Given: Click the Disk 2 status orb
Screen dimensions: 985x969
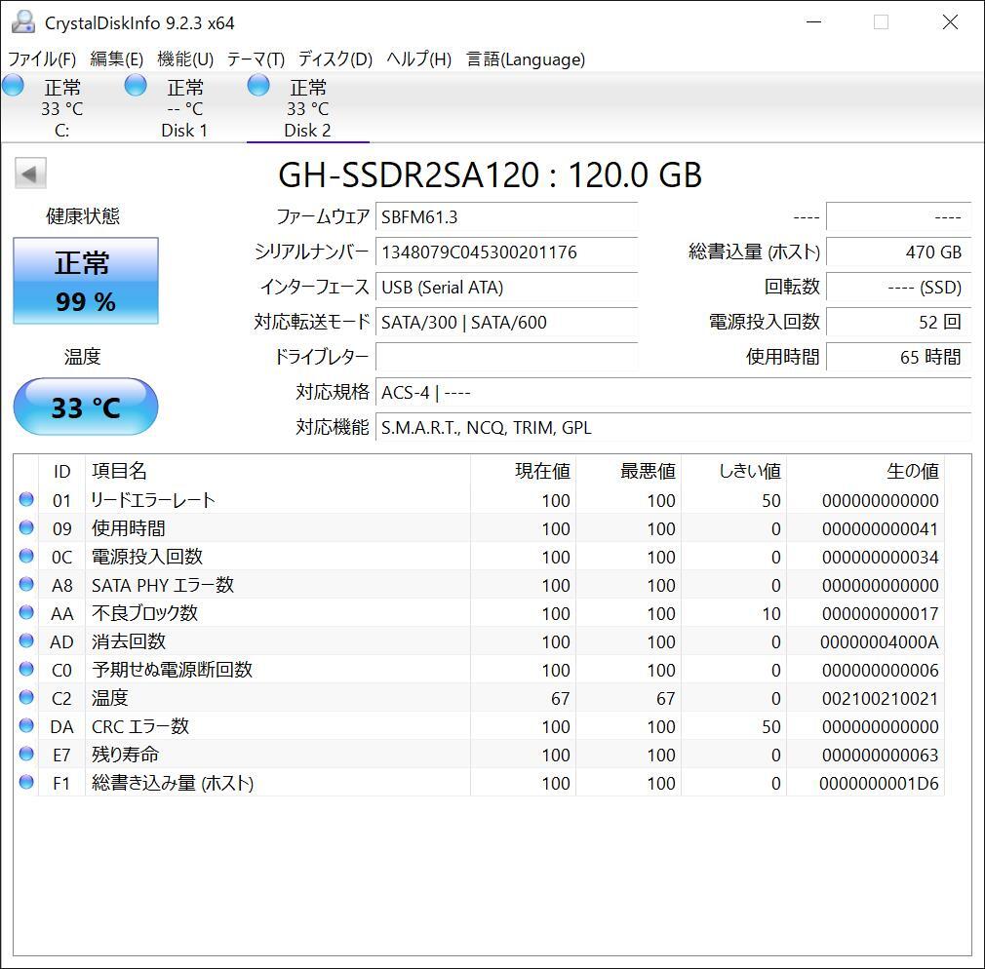Looking at the screenshot, I should [x=258, y=86].
